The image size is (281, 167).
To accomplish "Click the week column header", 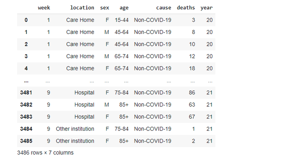I will (x=44, y=8).
